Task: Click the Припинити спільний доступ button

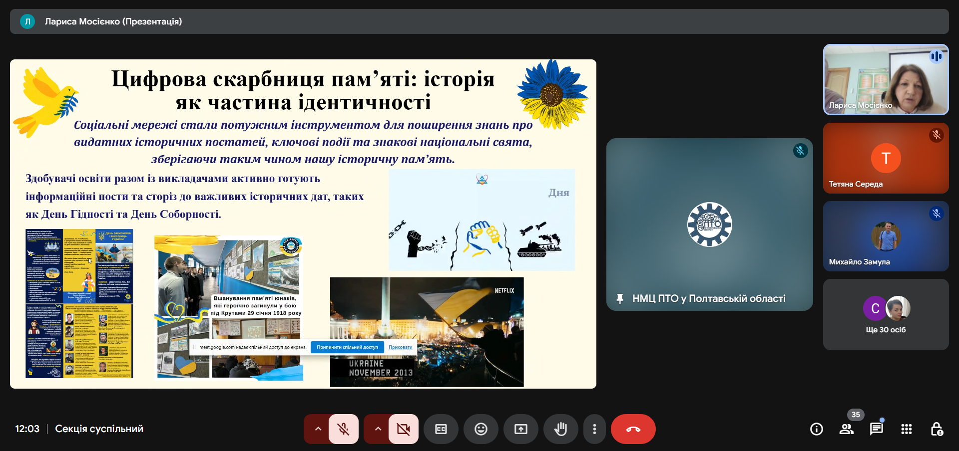Action: 347,347
